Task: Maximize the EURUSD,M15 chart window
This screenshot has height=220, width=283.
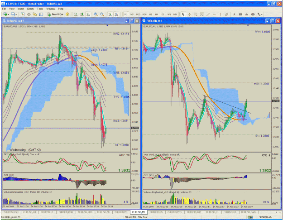Action: (x=132, y=21)
